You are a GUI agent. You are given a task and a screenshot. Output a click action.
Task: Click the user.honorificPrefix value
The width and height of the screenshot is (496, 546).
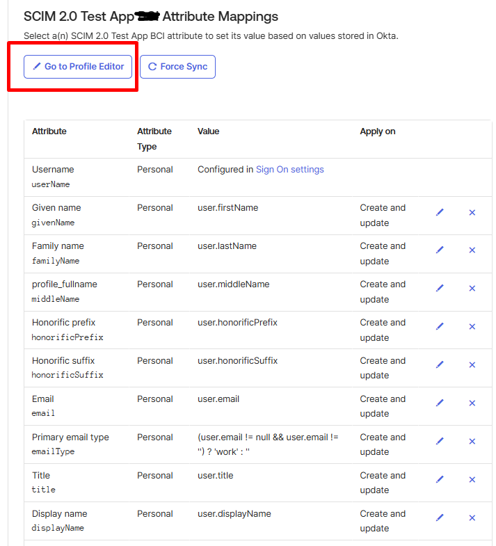[x=237, y=323]
